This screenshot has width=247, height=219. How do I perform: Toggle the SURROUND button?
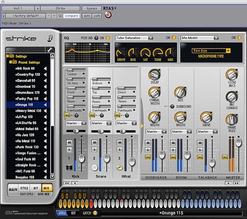coord(172,107)
